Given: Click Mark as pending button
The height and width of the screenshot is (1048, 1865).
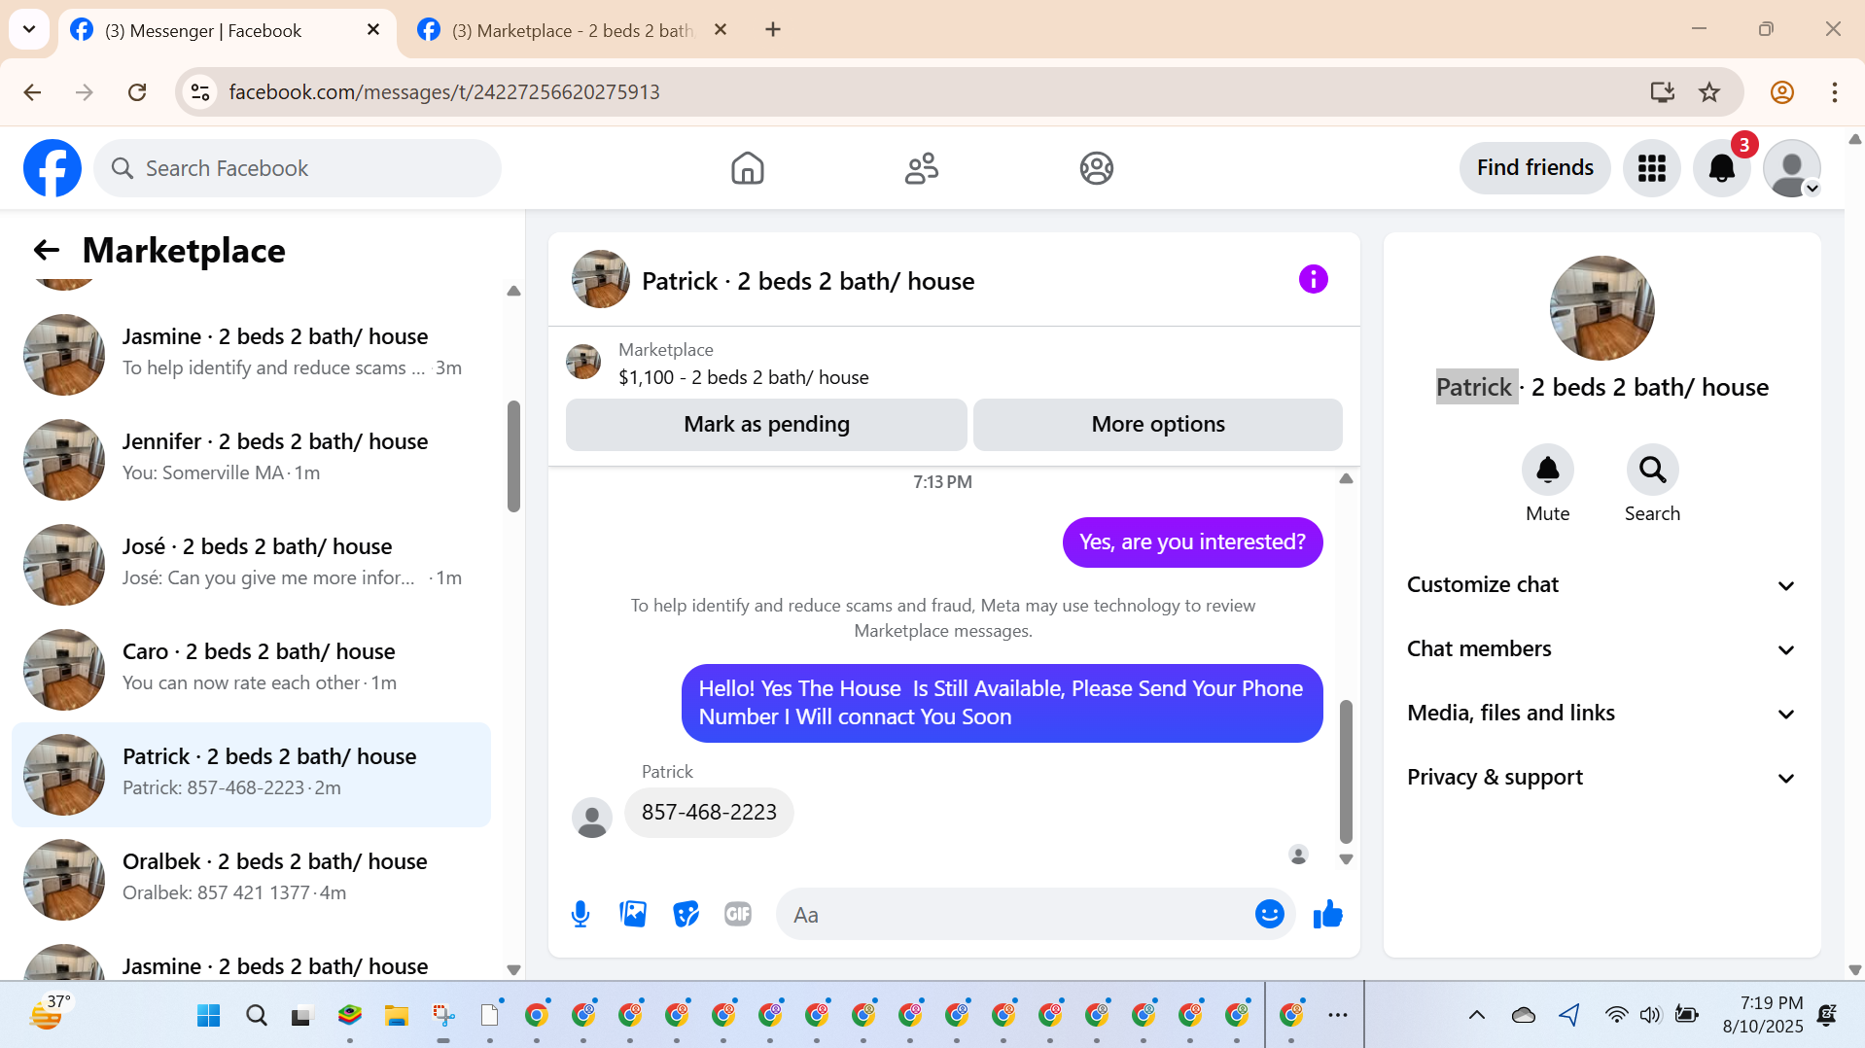Looking at the screenshot, I should click(x=766, y=425).
